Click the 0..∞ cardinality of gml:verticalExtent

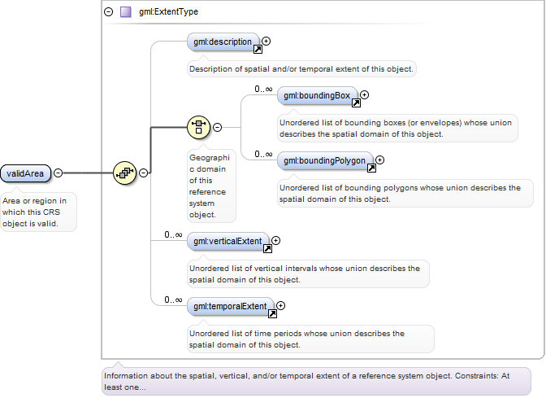173,234
